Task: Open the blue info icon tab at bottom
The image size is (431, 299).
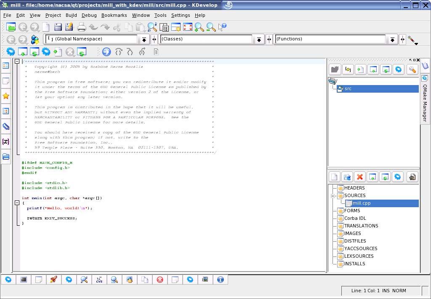Action: [x=221, y=280]
